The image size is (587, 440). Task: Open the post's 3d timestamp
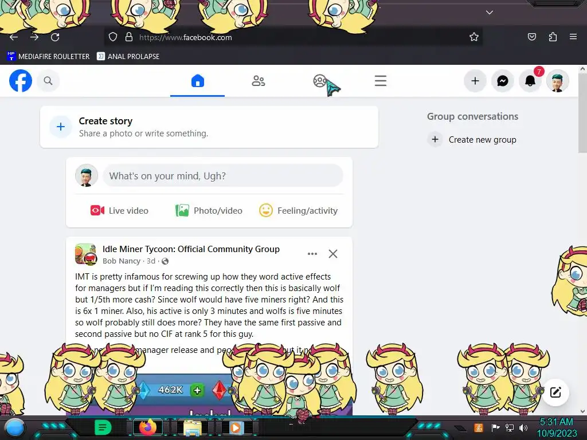151,261
